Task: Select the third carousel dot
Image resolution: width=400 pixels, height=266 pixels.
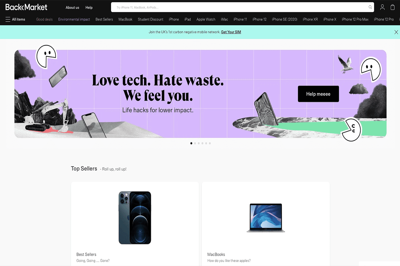Action: pyautogui.click(x=199, y=143)
